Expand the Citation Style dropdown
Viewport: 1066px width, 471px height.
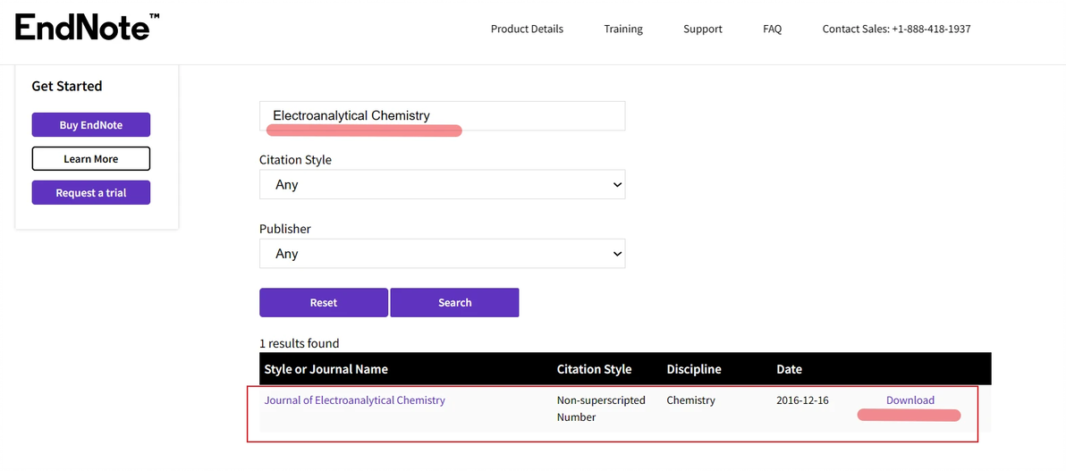[442, 185]
